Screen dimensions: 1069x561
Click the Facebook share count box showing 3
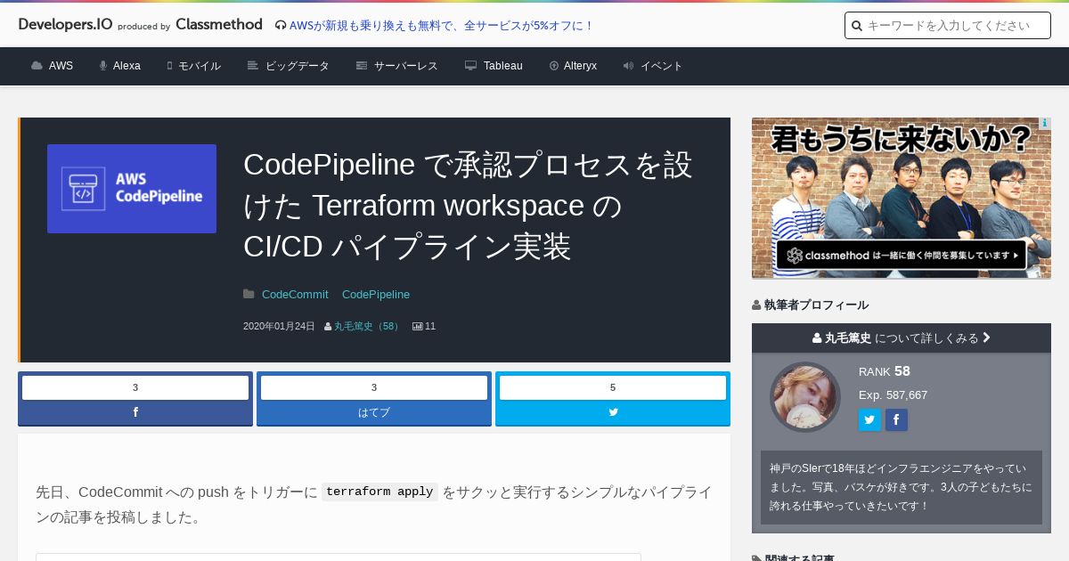tap(135, 387)
